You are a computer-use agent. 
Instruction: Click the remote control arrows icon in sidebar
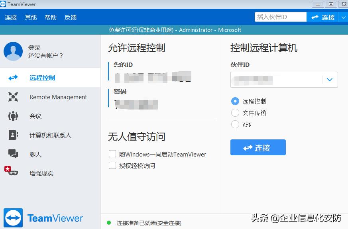(13, 78)
